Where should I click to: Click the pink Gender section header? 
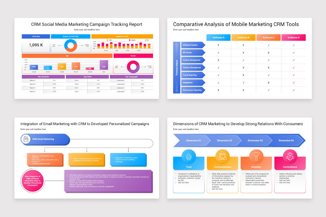(133, 56)
